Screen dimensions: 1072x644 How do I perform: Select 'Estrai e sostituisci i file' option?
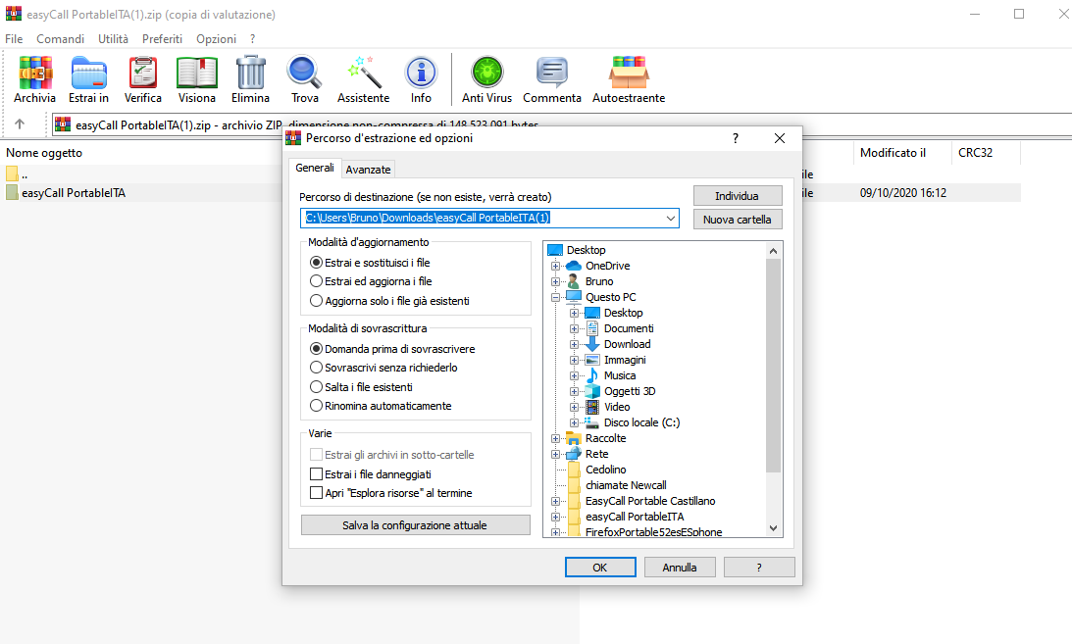point(316,263)
